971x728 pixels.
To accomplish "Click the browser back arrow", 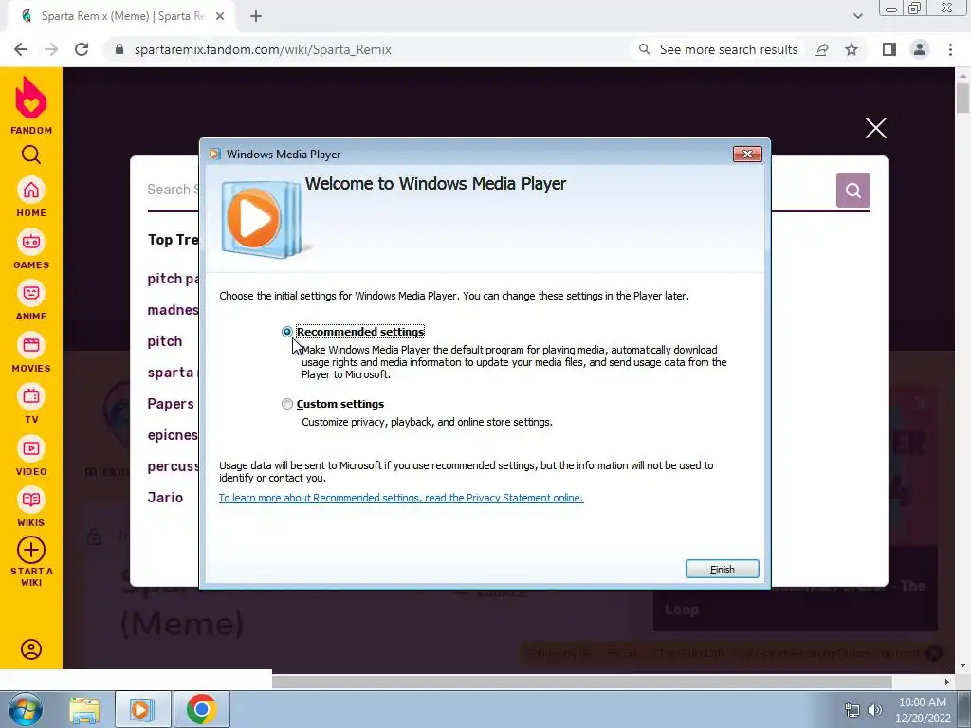I will (21, 49).
